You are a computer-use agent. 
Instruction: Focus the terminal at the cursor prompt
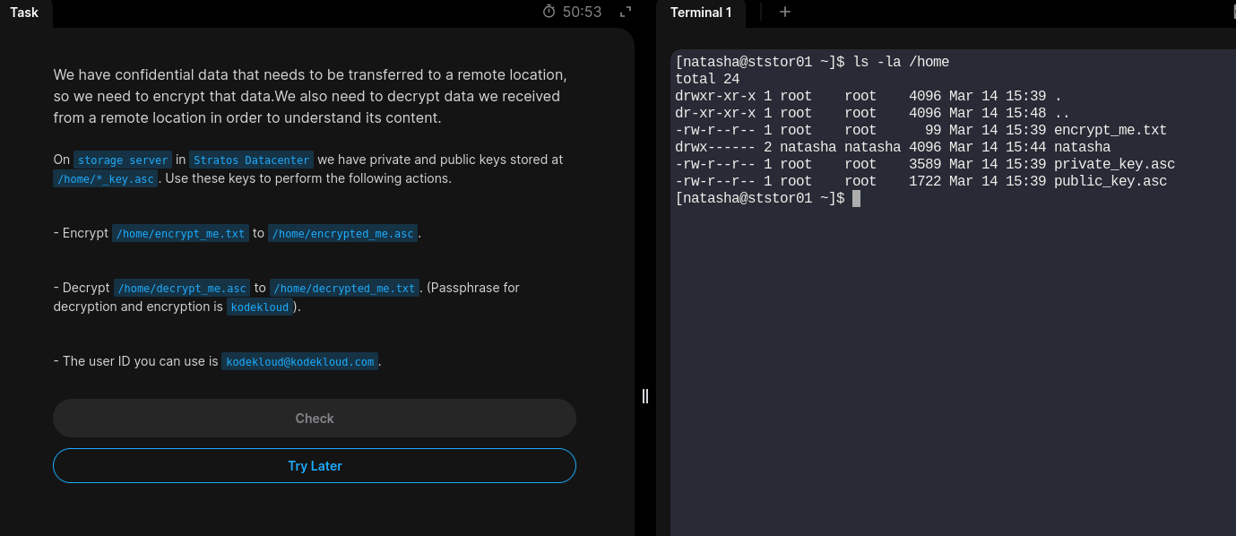click(x=856, y=198)
